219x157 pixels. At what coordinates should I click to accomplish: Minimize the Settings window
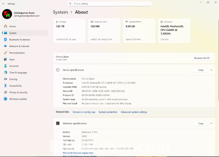point(201,2)
